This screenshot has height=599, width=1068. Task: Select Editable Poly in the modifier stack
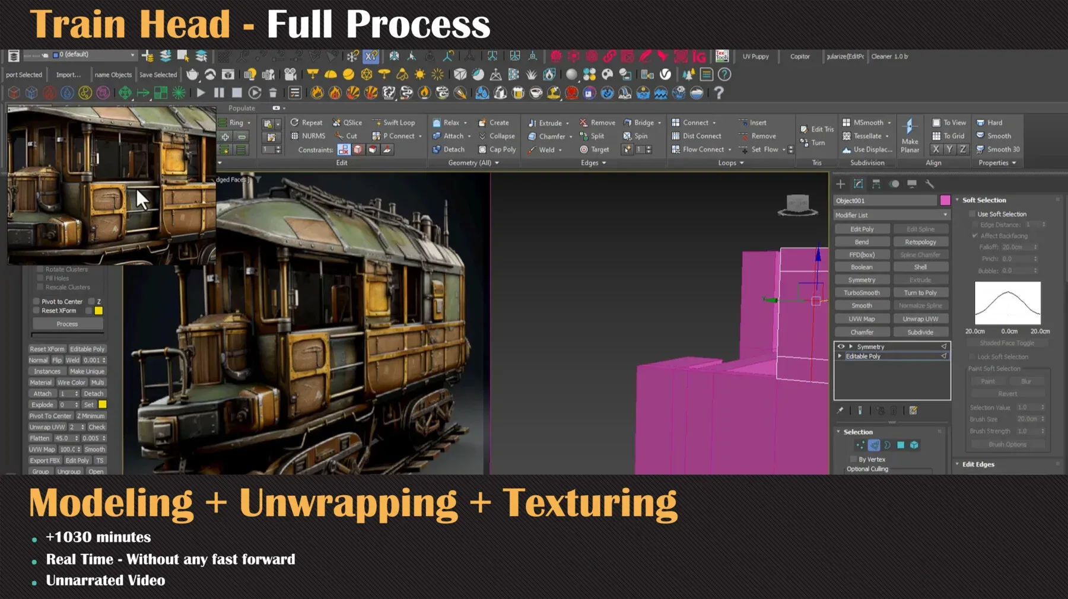click(x=863, y=356)
